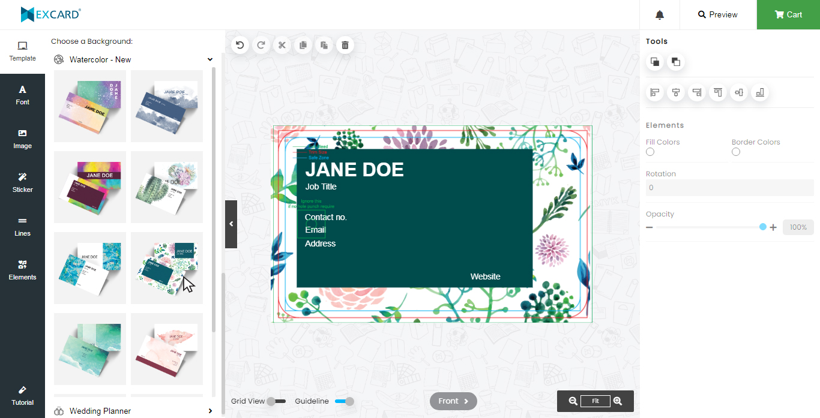Go to the Excard logo home
The image size is (820, 418).
[x=50, y=14]
